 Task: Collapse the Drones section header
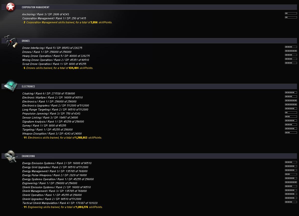point(149,41)
